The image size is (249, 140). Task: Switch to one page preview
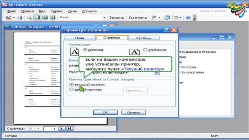coord(37,17)
